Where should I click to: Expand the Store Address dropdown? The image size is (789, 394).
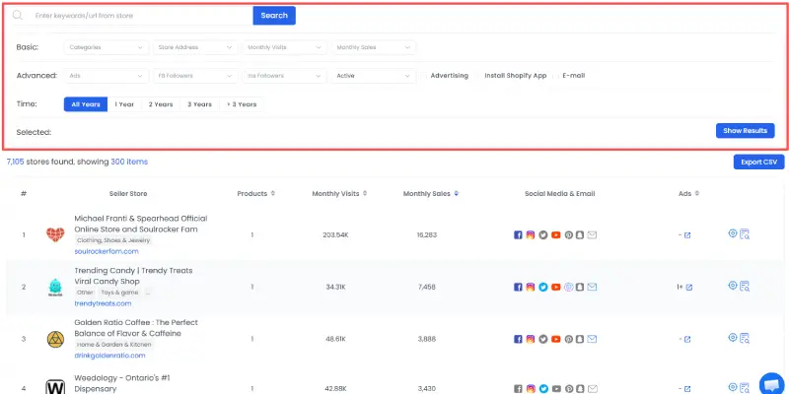pyautogui.click(x=195, y=47)
